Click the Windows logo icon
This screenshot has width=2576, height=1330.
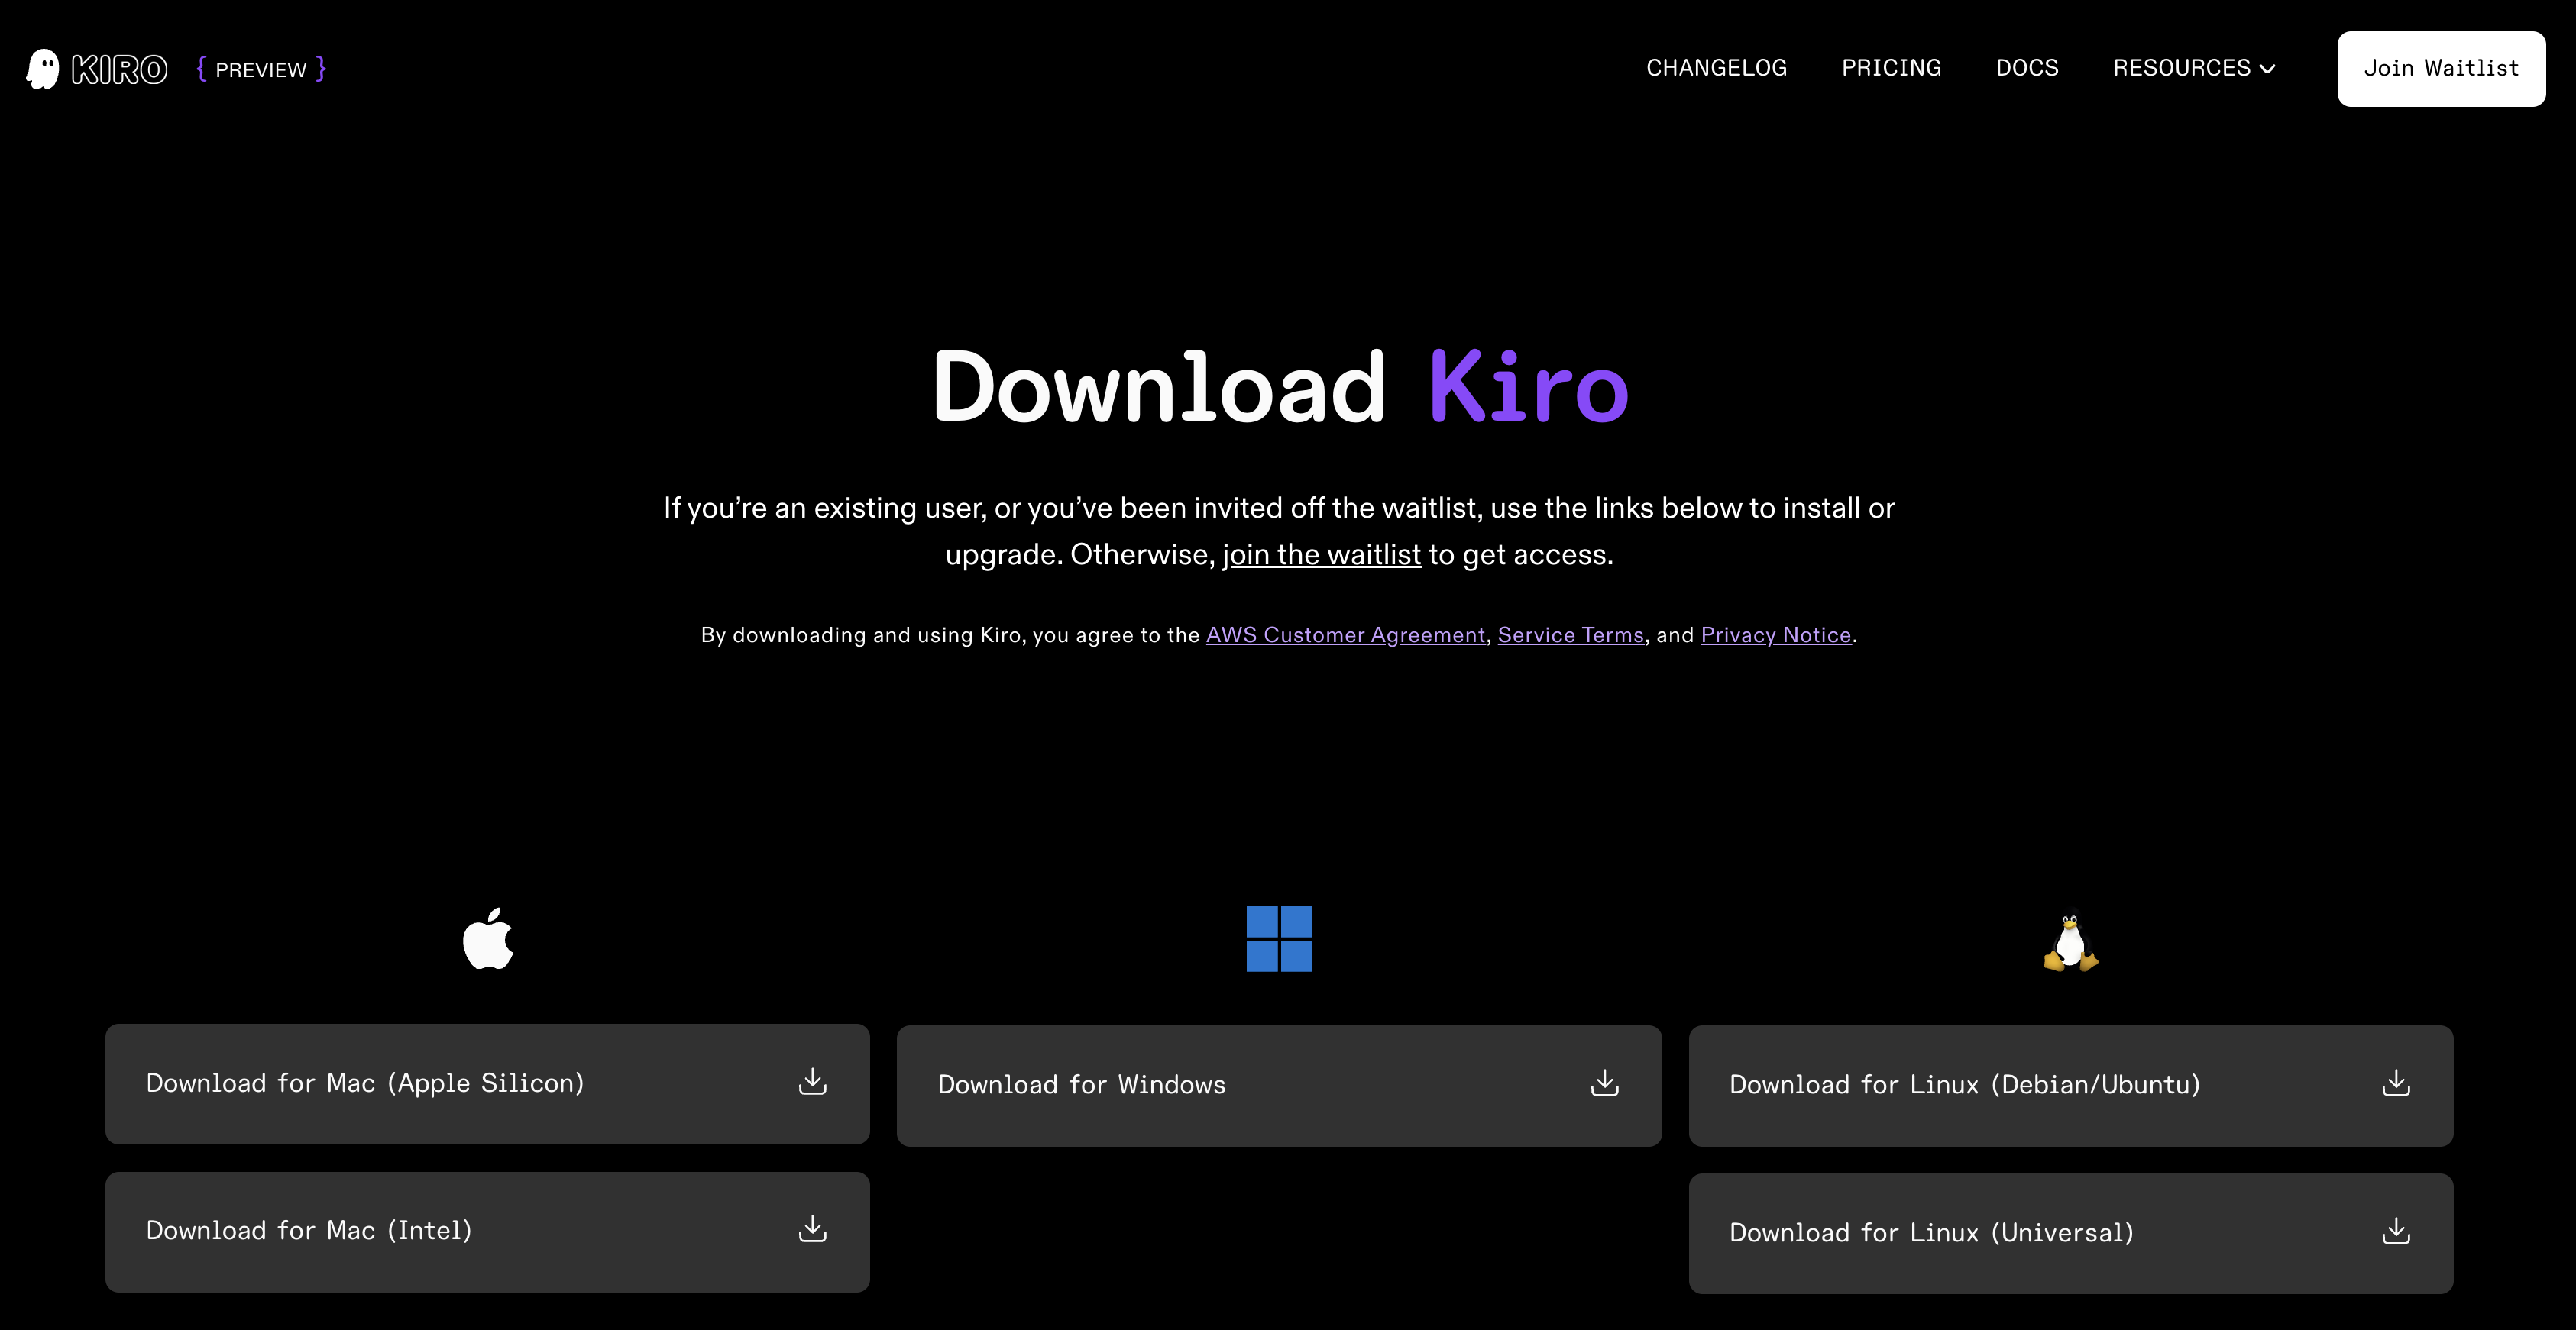pyautogui.click(x=1279, y=939)
